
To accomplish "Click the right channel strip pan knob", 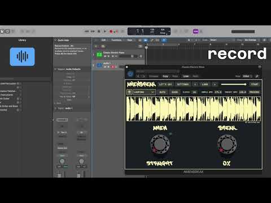I will (81, 161).
